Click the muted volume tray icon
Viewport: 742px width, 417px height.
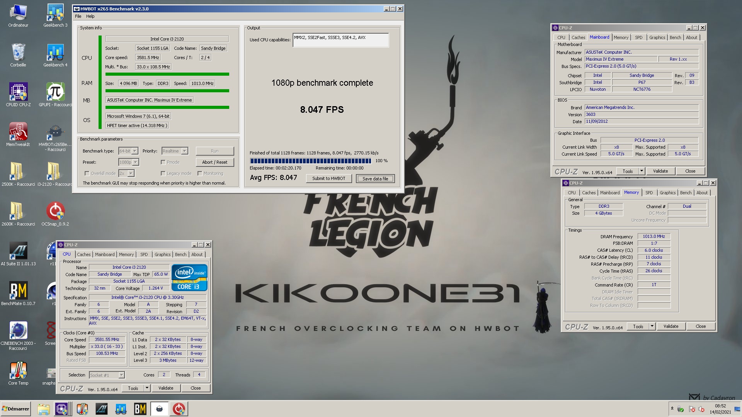[701, 409]
